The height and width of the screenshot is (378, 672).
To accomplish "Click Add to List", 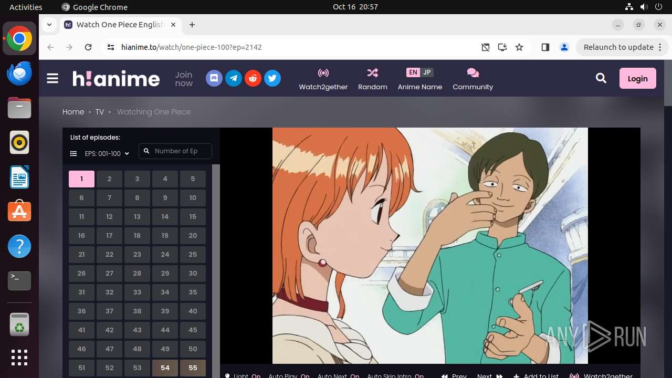I will pyautogui.click(x=536, y=375).
